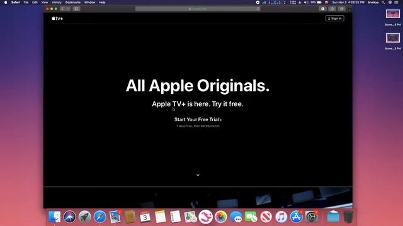Open Reminders list icon in dock

point(176,217)
